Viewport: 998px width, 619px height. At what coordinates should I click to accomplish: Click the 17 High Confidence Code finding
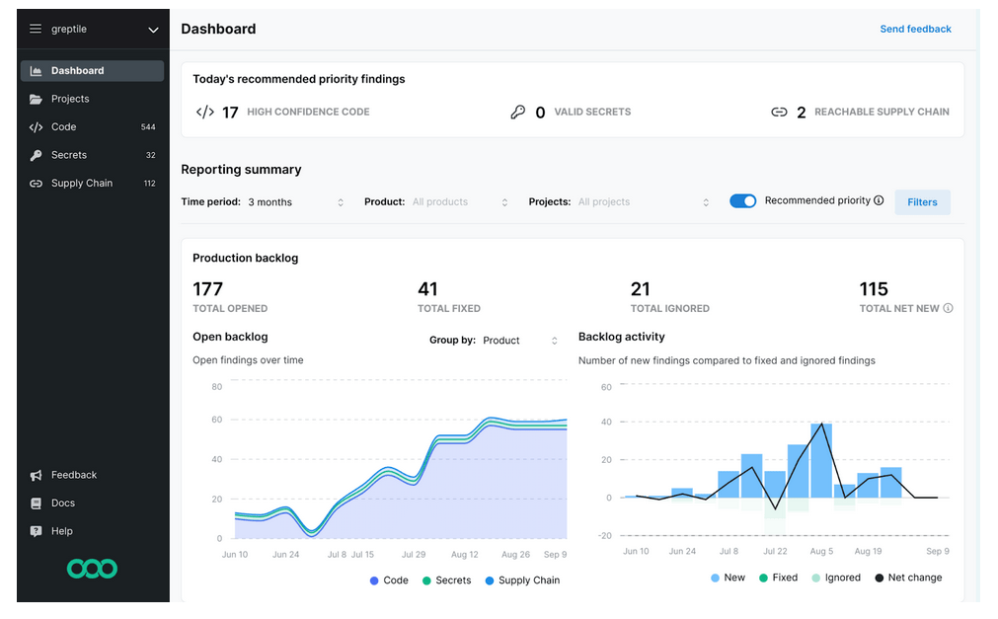click(x=282, y=113)
